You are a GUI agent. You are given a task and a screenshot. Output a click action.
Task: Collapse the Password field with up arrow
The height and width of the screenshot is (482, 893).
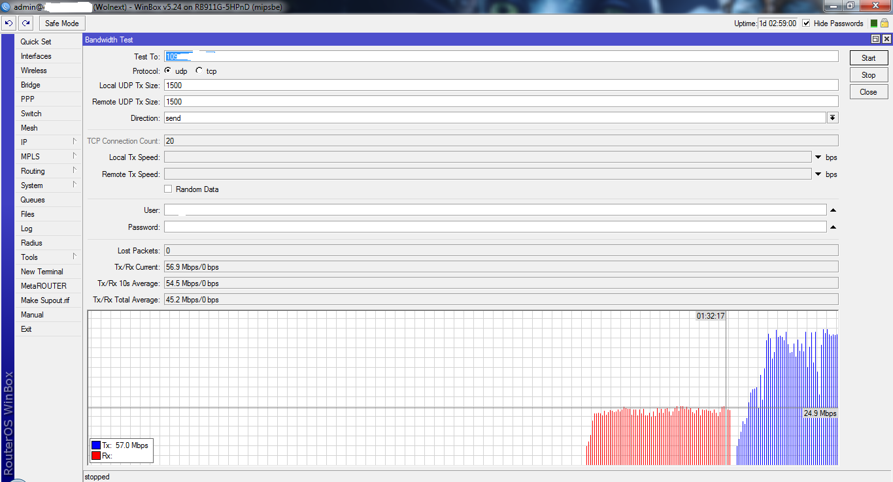click(833, 227)
